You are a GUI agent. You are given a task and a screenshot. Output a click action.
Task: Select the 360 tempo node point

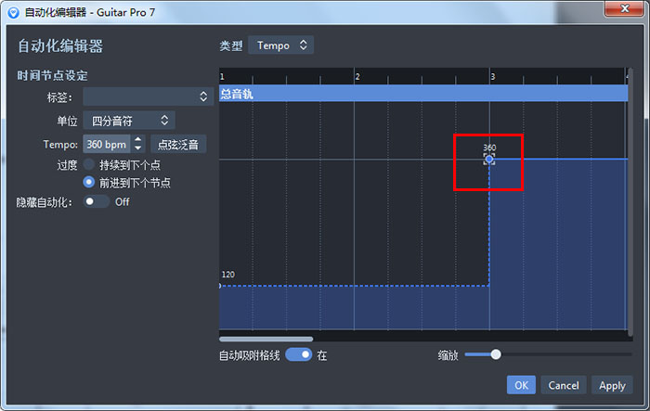[489, 160]
